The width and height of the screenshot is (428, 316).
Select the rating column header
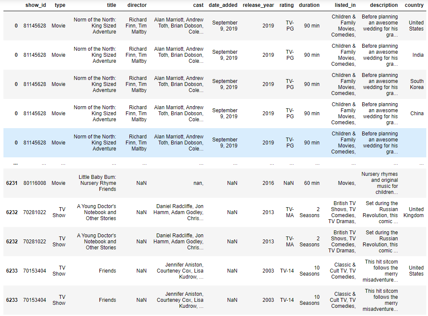[286, 5]
